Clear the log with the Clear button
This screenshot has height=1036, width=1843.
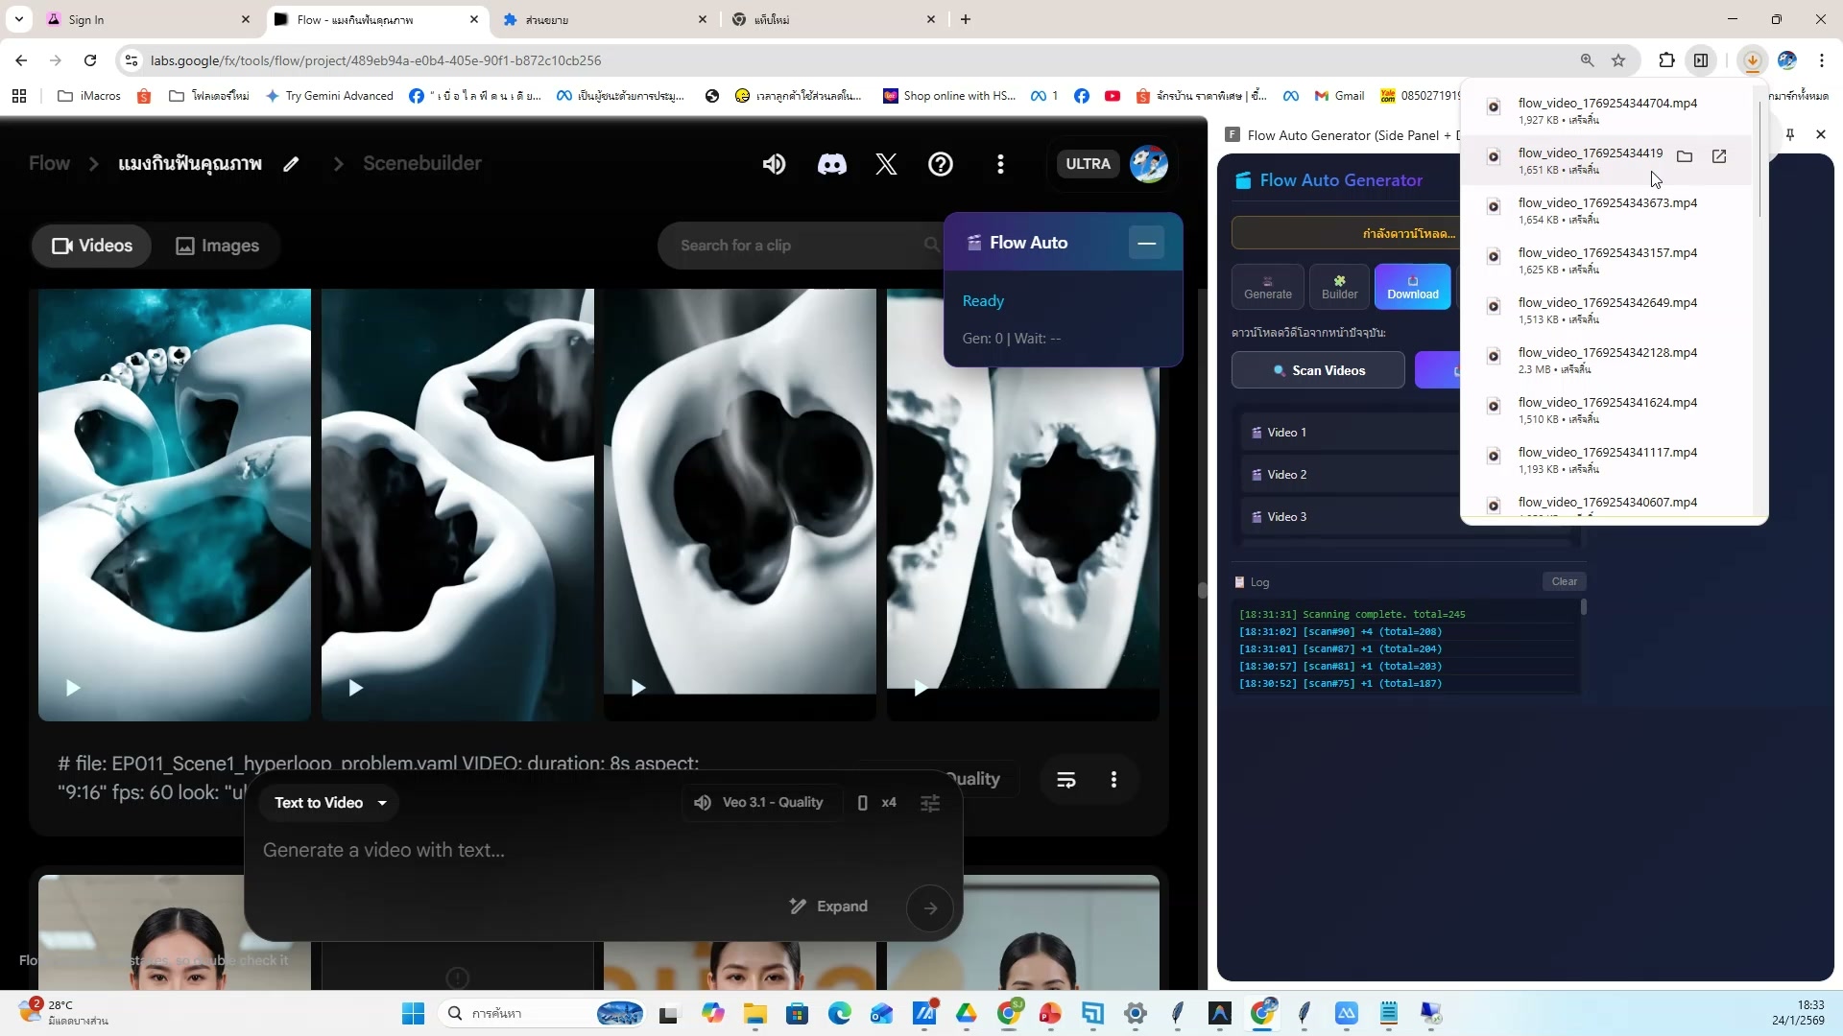[x=1564, y=581]
